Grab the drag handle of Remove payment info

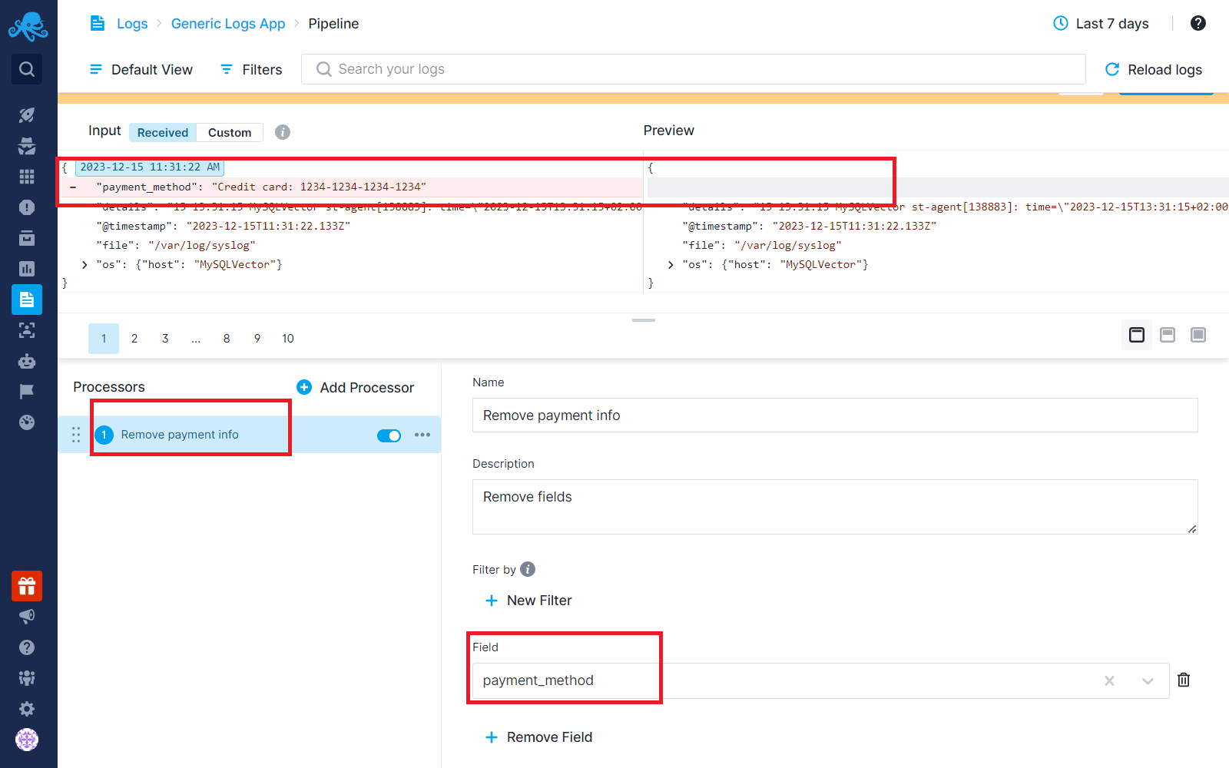tap(76, 435)
